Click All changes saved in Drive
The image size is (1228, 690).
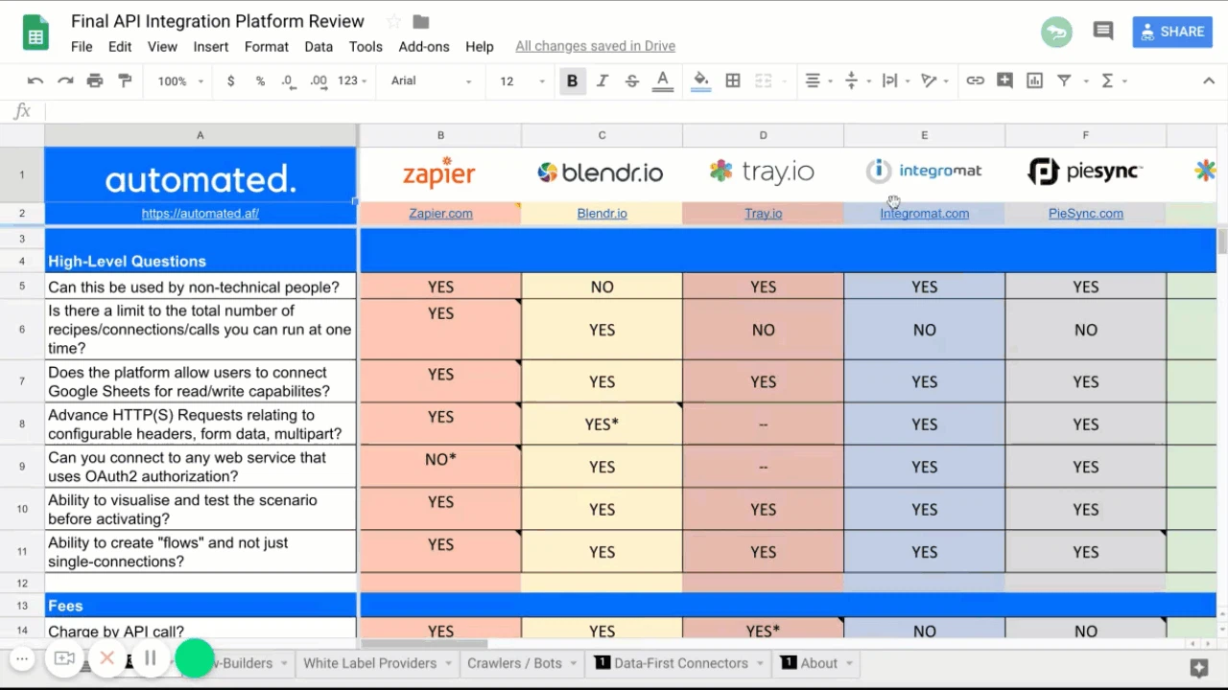pyautogui.click(x=595, y=46)
